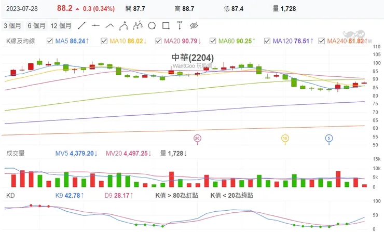Click the latest candlestick on the chart

pyautogui.click(x=364, y=83)
